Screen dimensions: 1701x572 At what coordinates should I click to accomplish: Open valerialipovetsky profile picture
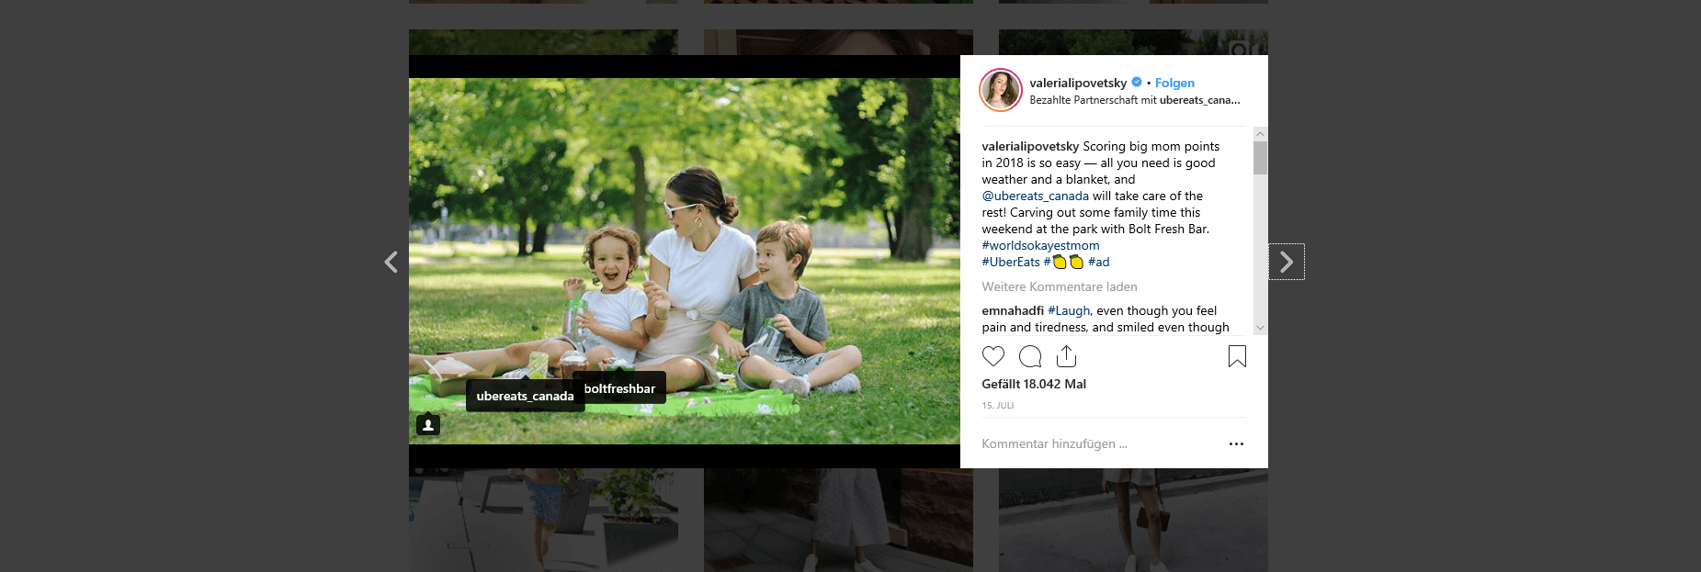click(1001, 90)
